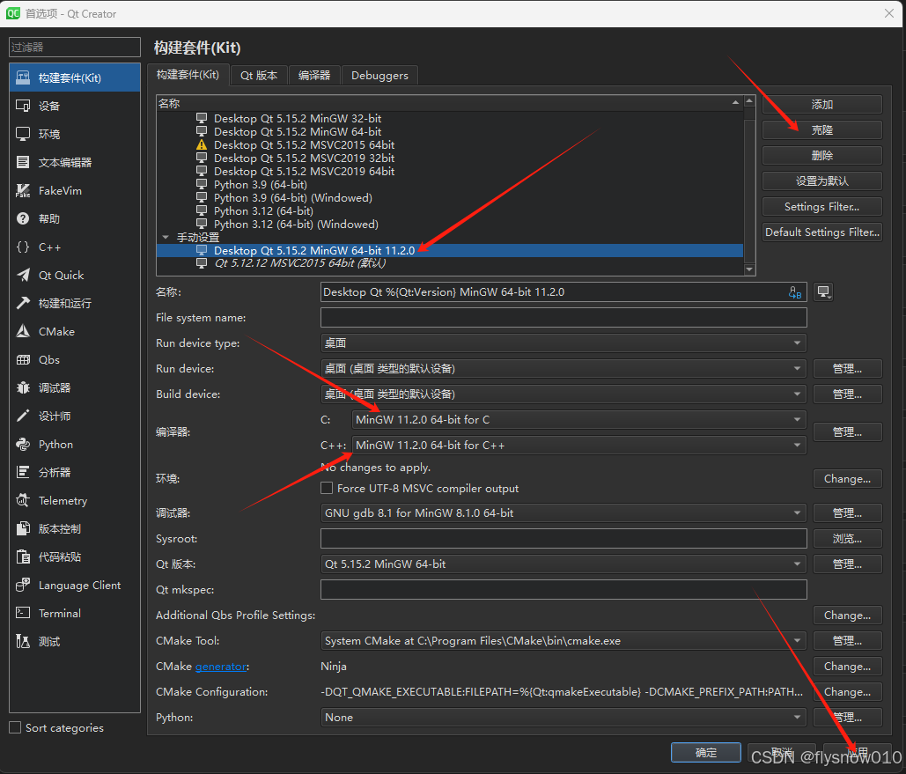
Task: Open the 文本编辑器 settings category
Action: (x=75, y=162)
